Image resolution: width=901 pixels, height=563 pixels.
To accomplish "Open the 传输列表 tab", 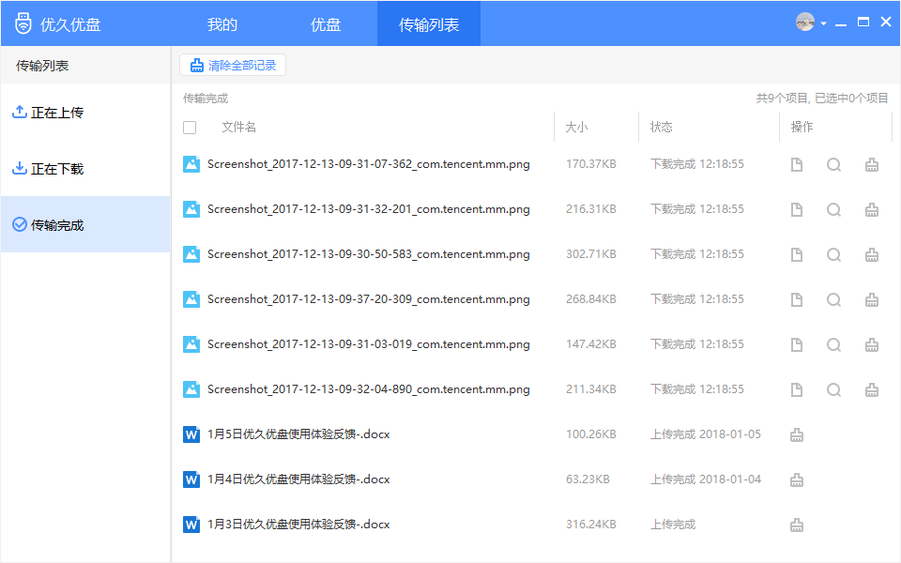I will click(x=429, y=24).
